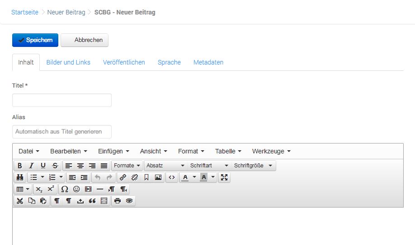Image resolution: width=415 pixels, height=245 pixels.
Task: Expand numbered list style arrow
Action: tap(61, 177)
